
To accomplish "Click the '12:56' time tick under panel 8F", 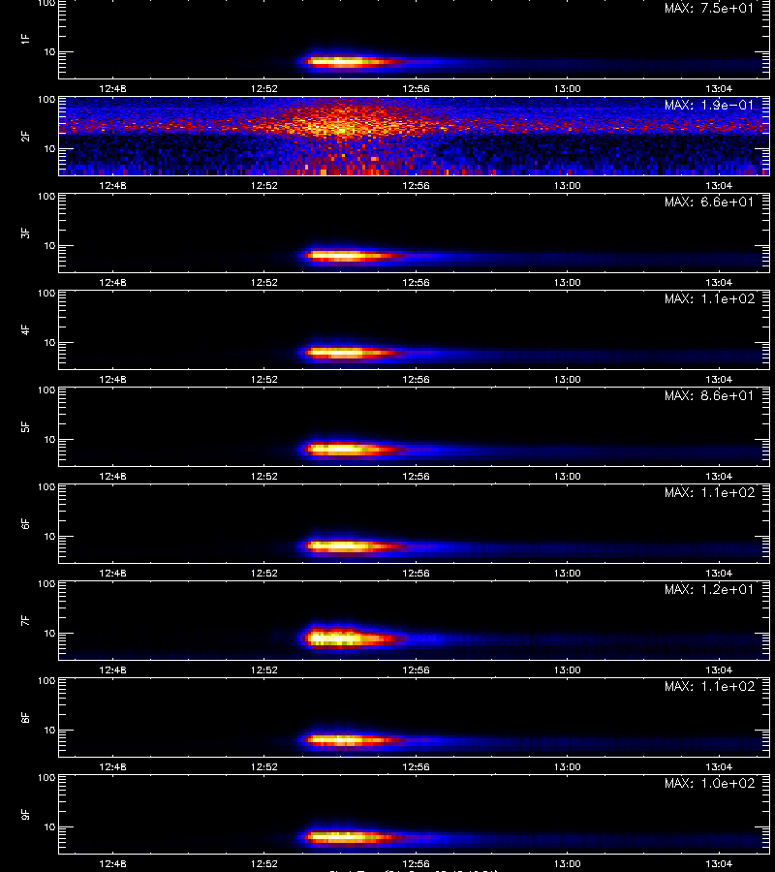I will (x=416, y=766).
